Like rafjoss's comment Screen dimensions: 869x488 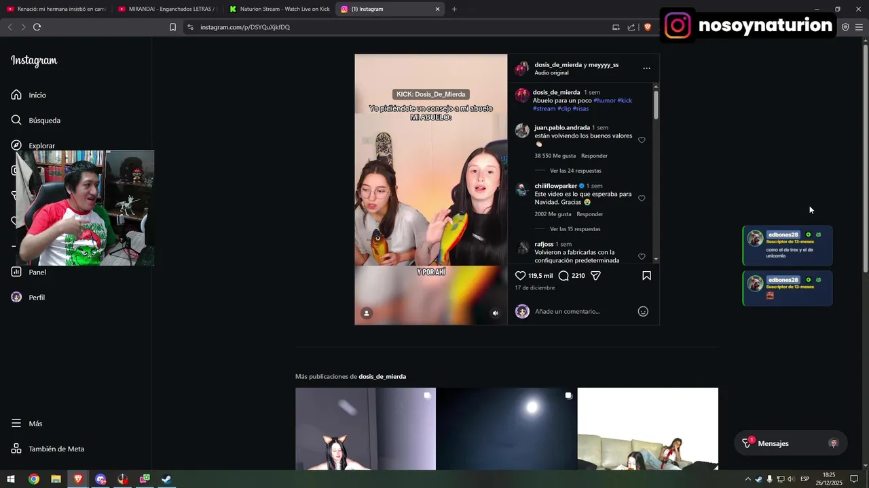tap(642, 257)
